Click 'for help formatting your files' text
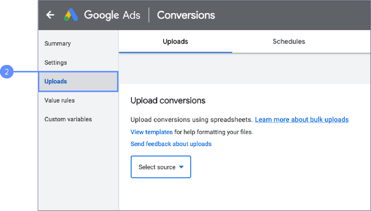Screen dimensions: 371x211 point(213,132)
